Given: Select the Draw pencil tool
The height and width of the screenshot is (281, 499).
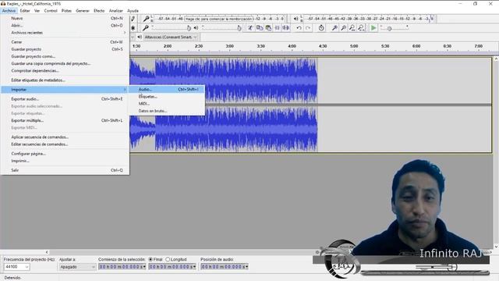Looking at the screenshot, I should click(x=133, y=19).
